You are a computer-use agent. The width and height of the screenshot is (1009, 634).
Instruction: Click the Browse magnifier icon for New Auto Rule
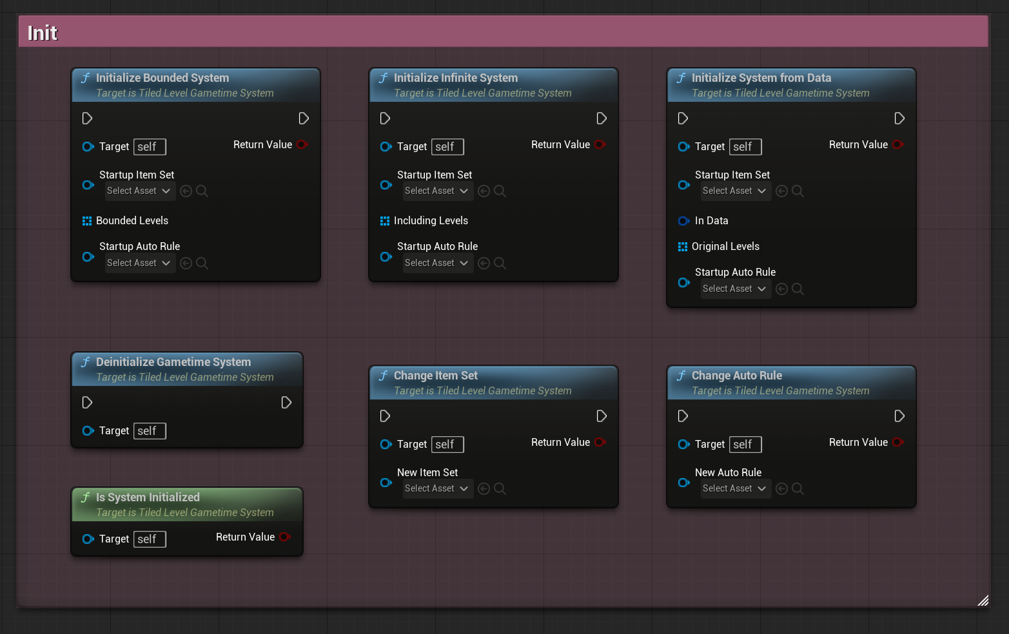point(798,489)
